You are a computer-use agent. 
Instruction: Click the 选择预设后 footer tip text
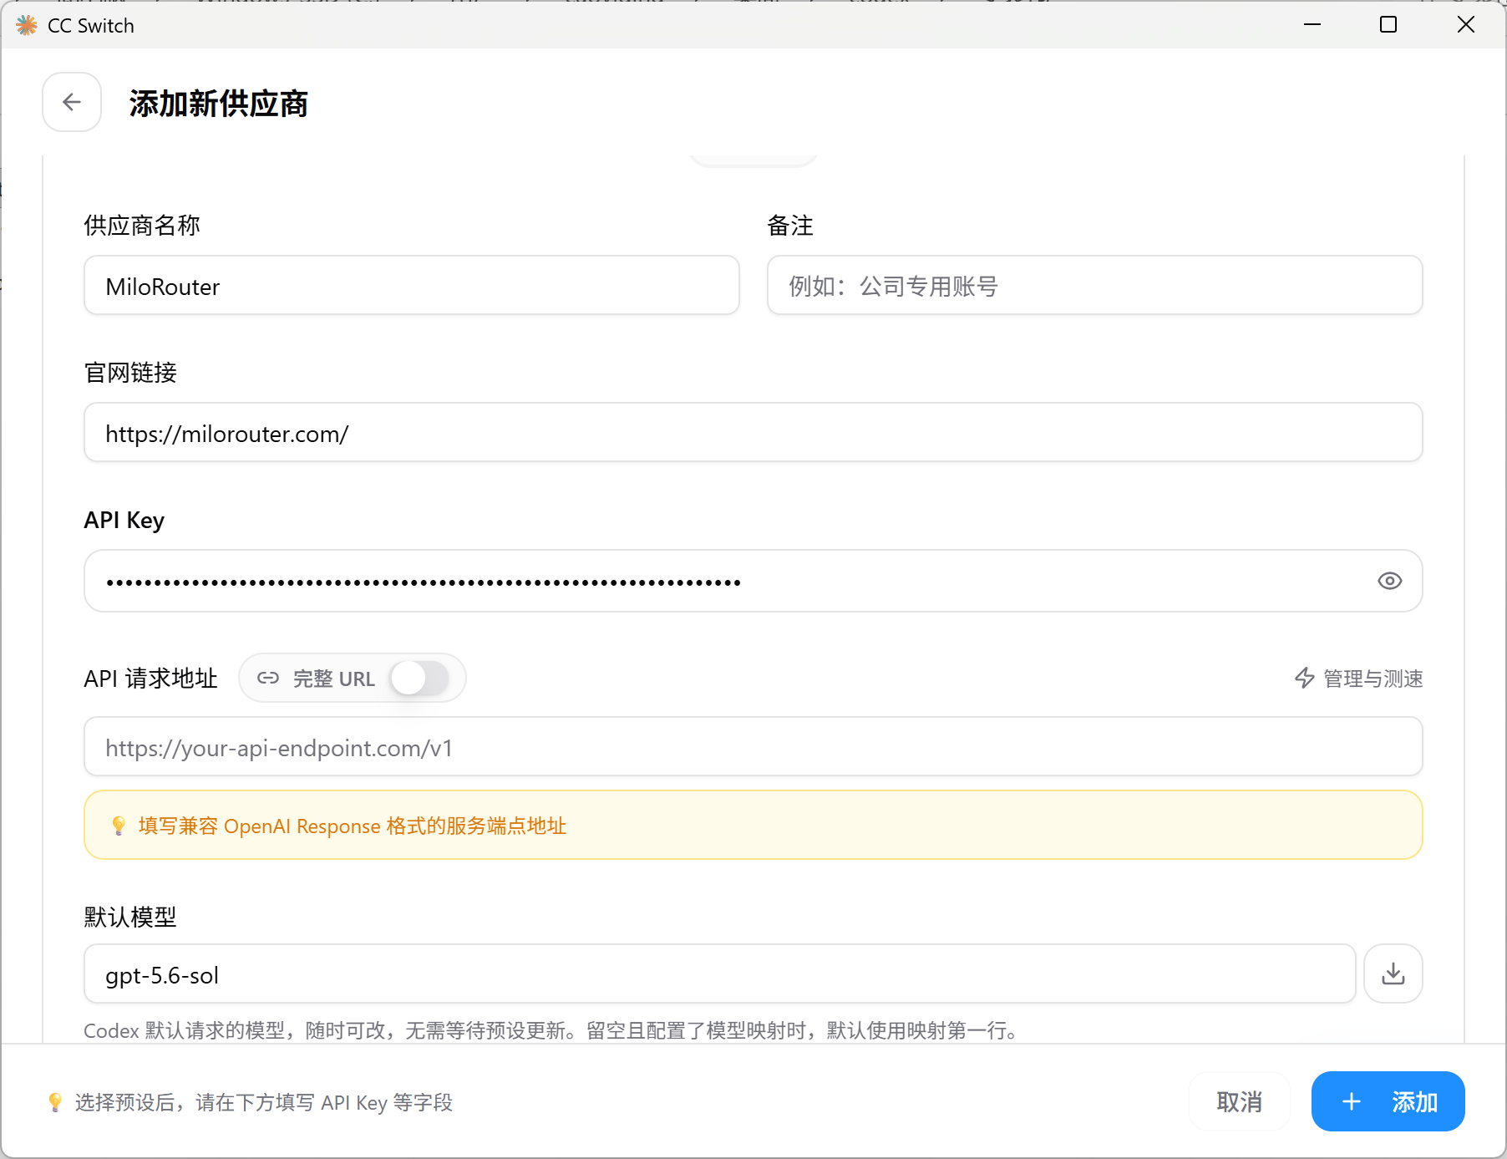pyautogui.click(x=264, y=1102)
